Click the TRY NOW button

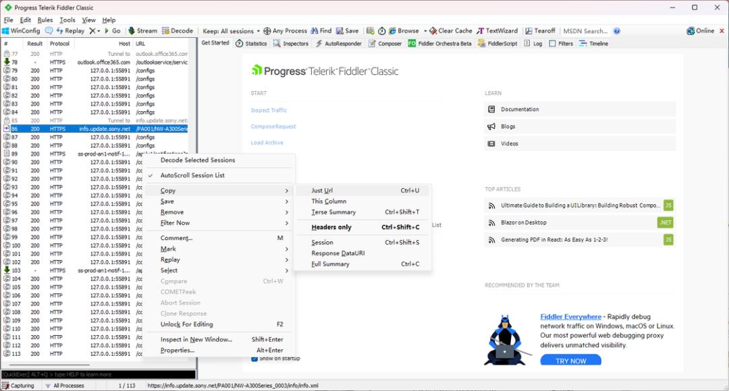570,361
